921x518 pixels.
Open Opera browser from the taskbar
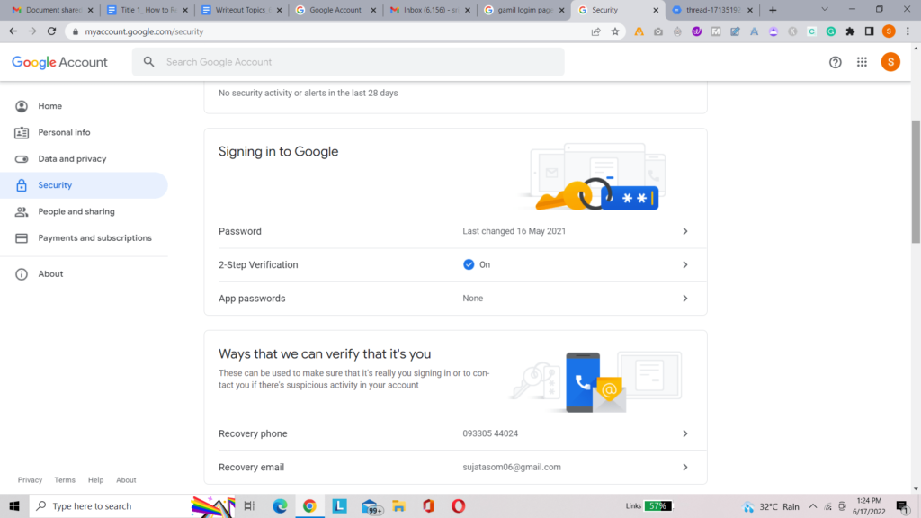pos(458,505)
